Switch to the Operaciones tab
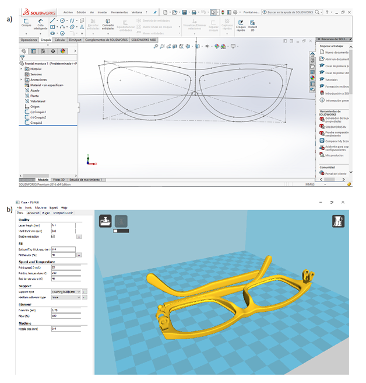Image resolution: width=366 pixels, height=383 pixels. tap(29, 40)
